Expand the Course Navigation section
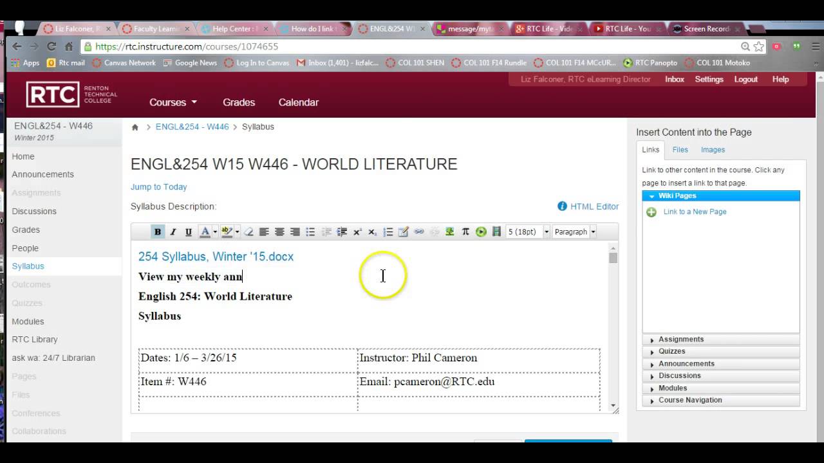Viewport: 824px width, 463px height. tap(721, 401)
